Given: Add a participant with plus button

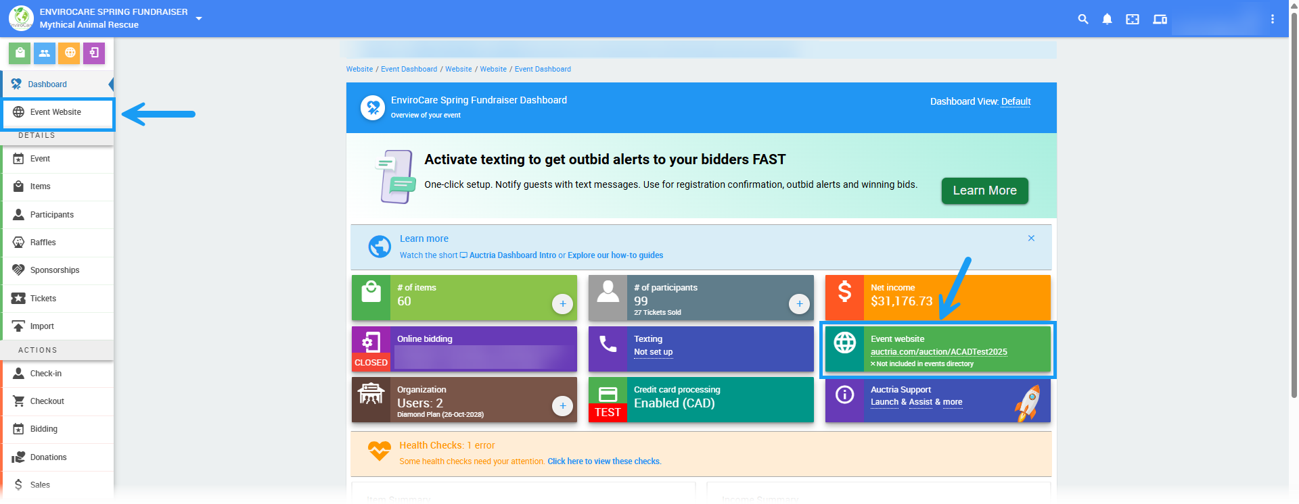Looking at the screenshot, I should pyautogui.click(x=799, y=304).
